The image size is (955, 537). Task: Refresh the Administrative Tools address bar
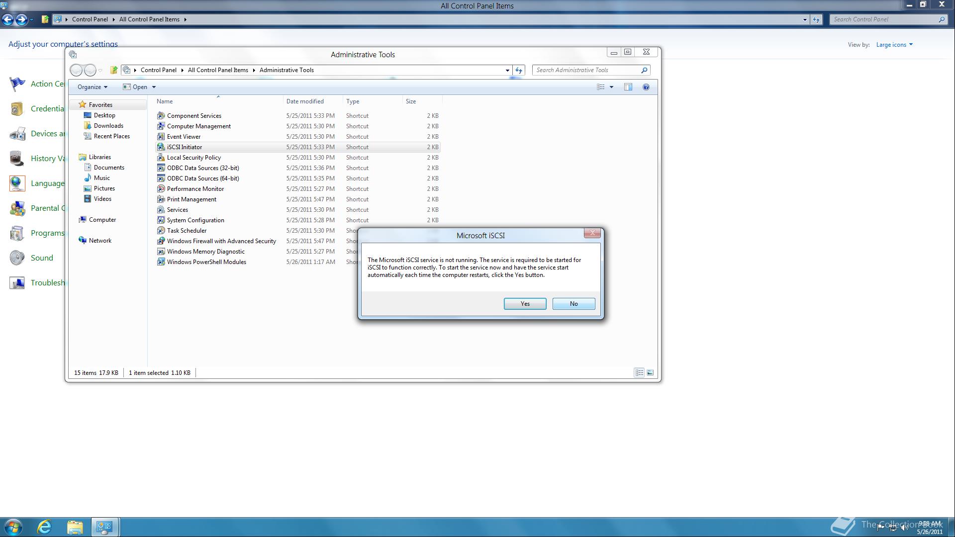coord(518,70)
